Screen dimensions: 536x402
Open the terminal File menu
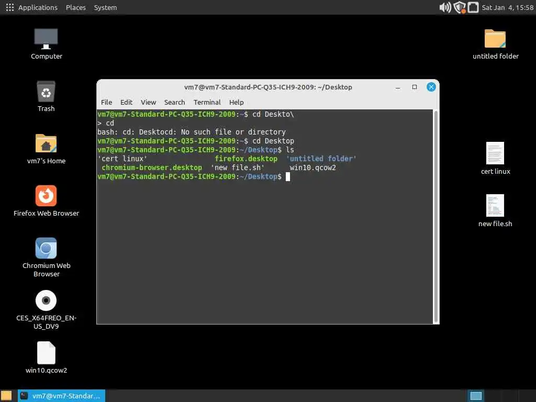point(106,102)
